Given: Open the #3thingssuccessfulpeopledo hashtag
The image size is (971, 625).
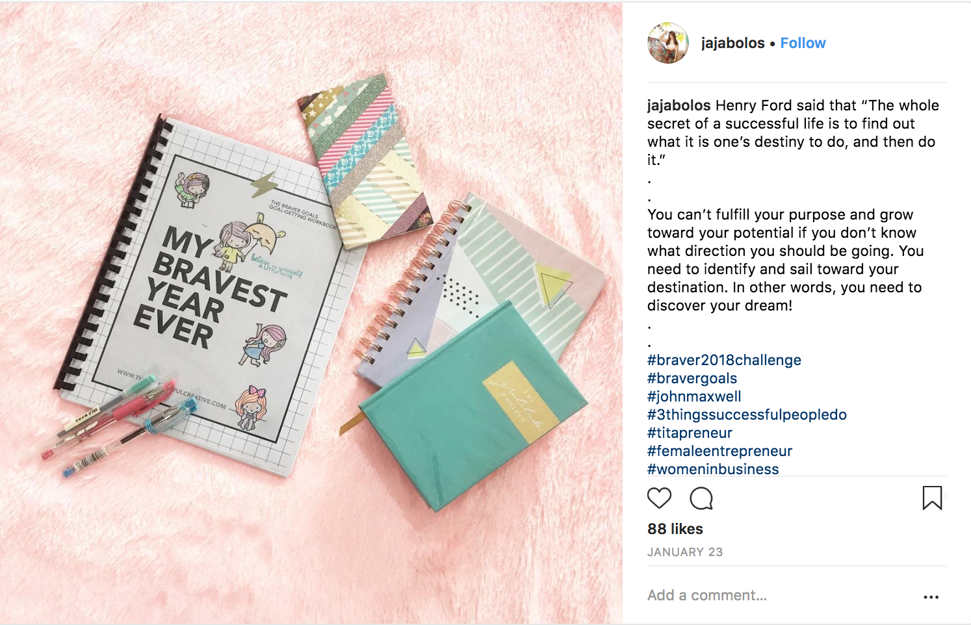Looking at the screenshot, I should [x=747, y=415].
